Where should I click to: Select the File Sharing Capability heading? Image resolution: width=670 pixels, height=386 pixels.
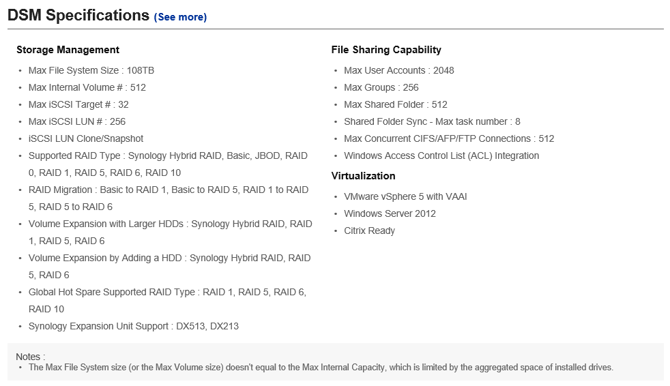click(x=386, y=50)
